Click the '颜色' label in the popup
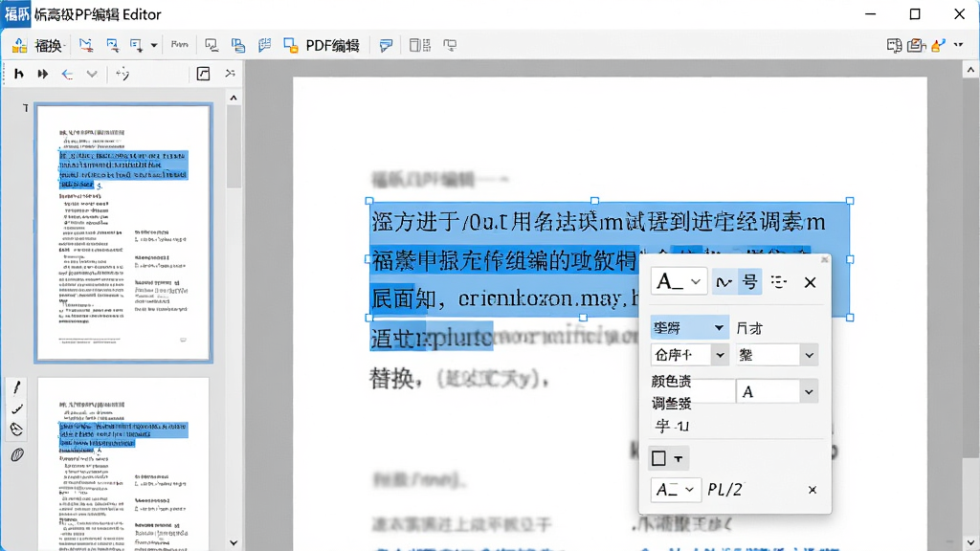Image resolution: width=980 pixels, height=551 pixels. 671,381
